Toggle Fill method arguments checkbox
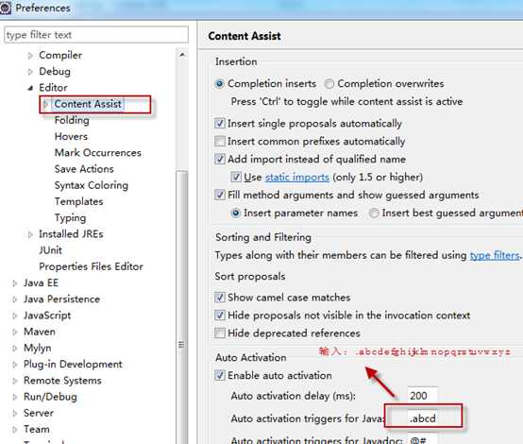Screen dimensions: 523x444 coord(219,195)
